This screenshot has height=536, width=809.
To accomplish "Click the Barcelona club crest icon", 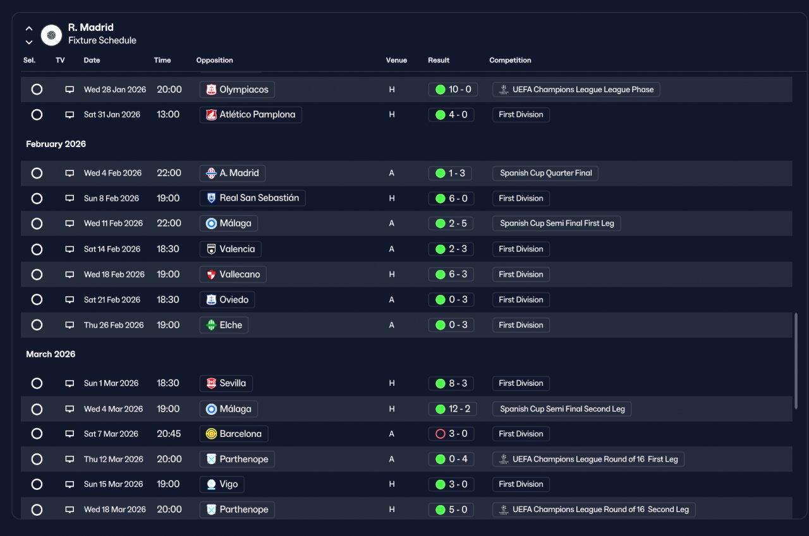I will coord(212,434).
